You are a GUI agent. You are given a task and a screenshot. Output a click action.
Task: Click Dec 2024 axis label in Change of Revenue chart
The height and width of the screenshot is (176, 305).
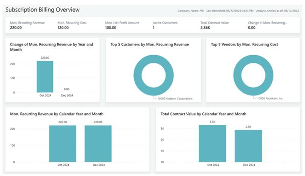pyautogui.click(x=67, y=96)
